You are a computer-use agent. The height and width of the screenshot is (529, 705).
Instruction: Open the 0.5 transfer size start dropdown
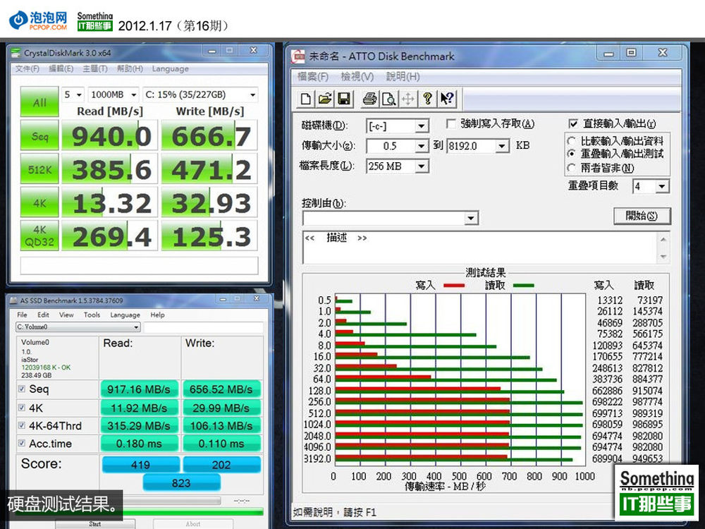[x=422, y=146]
